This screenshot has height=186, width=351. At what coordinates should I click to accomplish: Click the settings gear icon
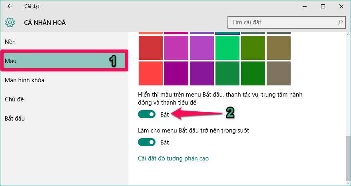coord(10,22)
